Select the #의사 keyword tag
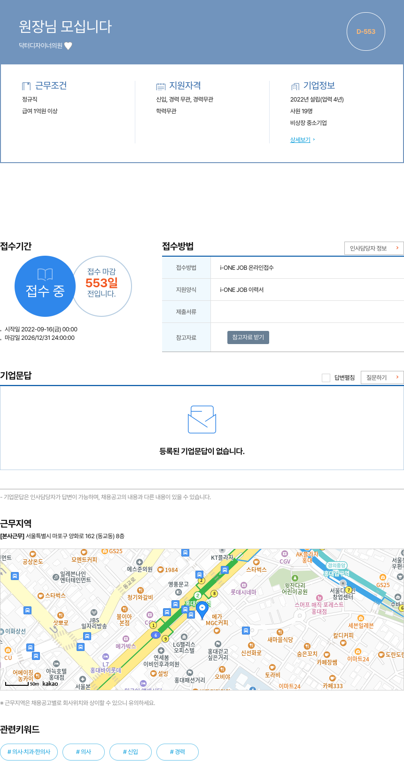The height and width of the screenshot is (761, 404). [84, 752]
